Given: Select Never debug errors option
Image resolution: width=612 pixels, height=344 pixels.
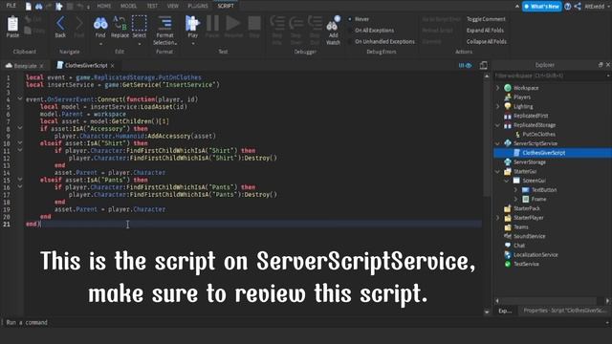Looking at the screenshot, I should [x=359, y=19].
